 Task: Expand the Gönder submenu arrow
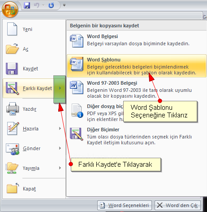coord(60,148)
